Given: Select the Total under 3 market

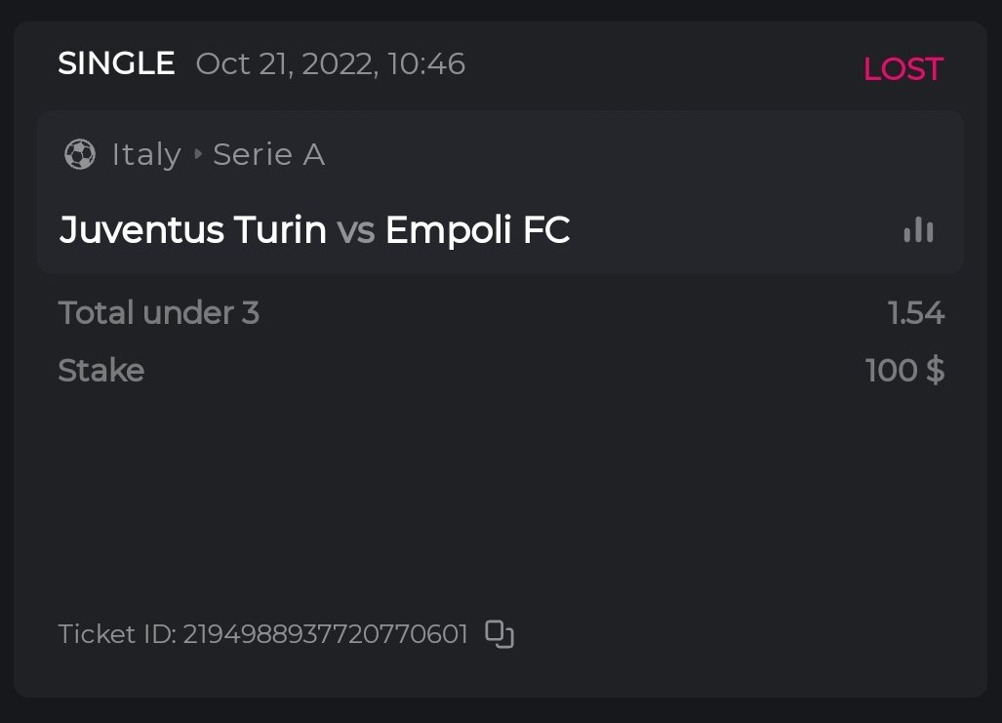Looking at the screenshot, I should [158, 313].
